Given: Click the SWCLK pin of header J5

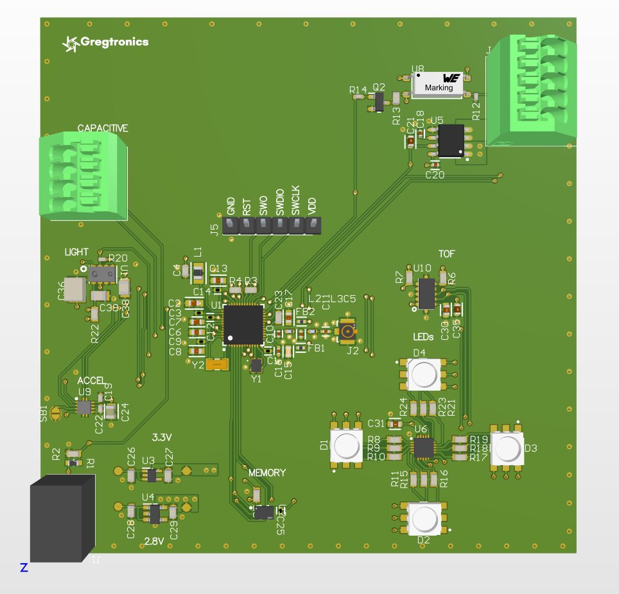Looking at the screenshot, I should pyautogui.click(x=297, y=226).
